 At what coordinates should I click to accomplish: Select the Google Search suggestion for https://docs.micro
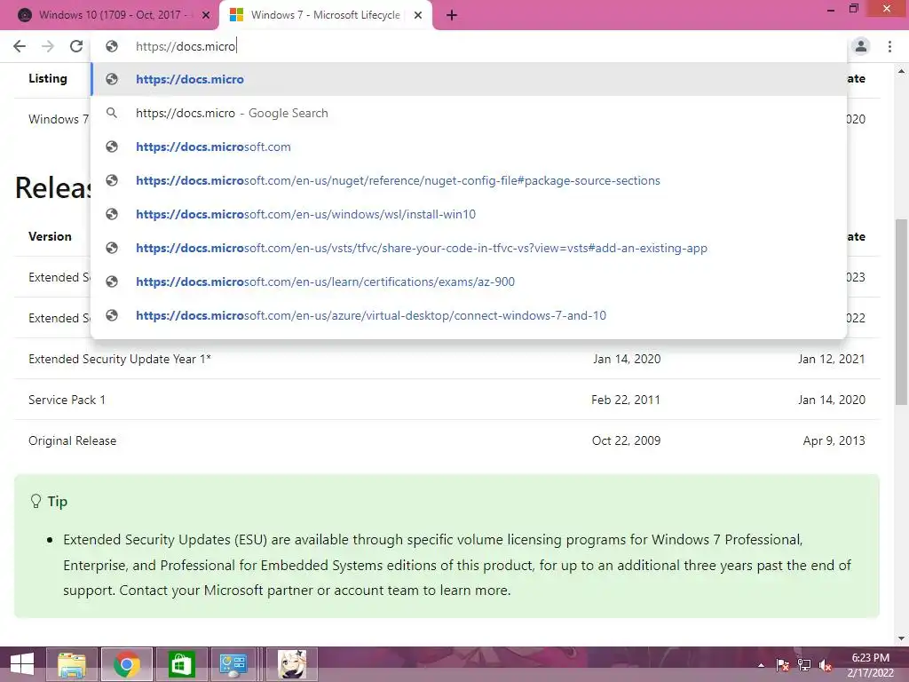(x=469, y=113)
